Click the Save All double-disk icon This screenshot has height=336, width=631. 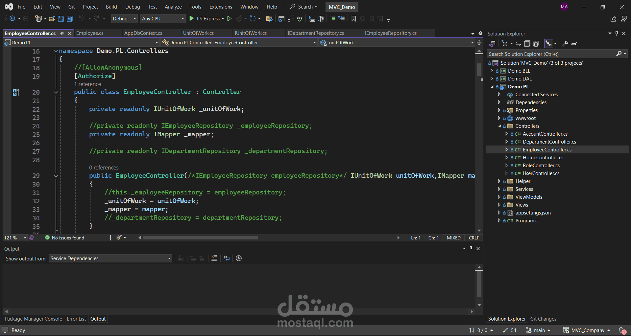tap(70, 19)
